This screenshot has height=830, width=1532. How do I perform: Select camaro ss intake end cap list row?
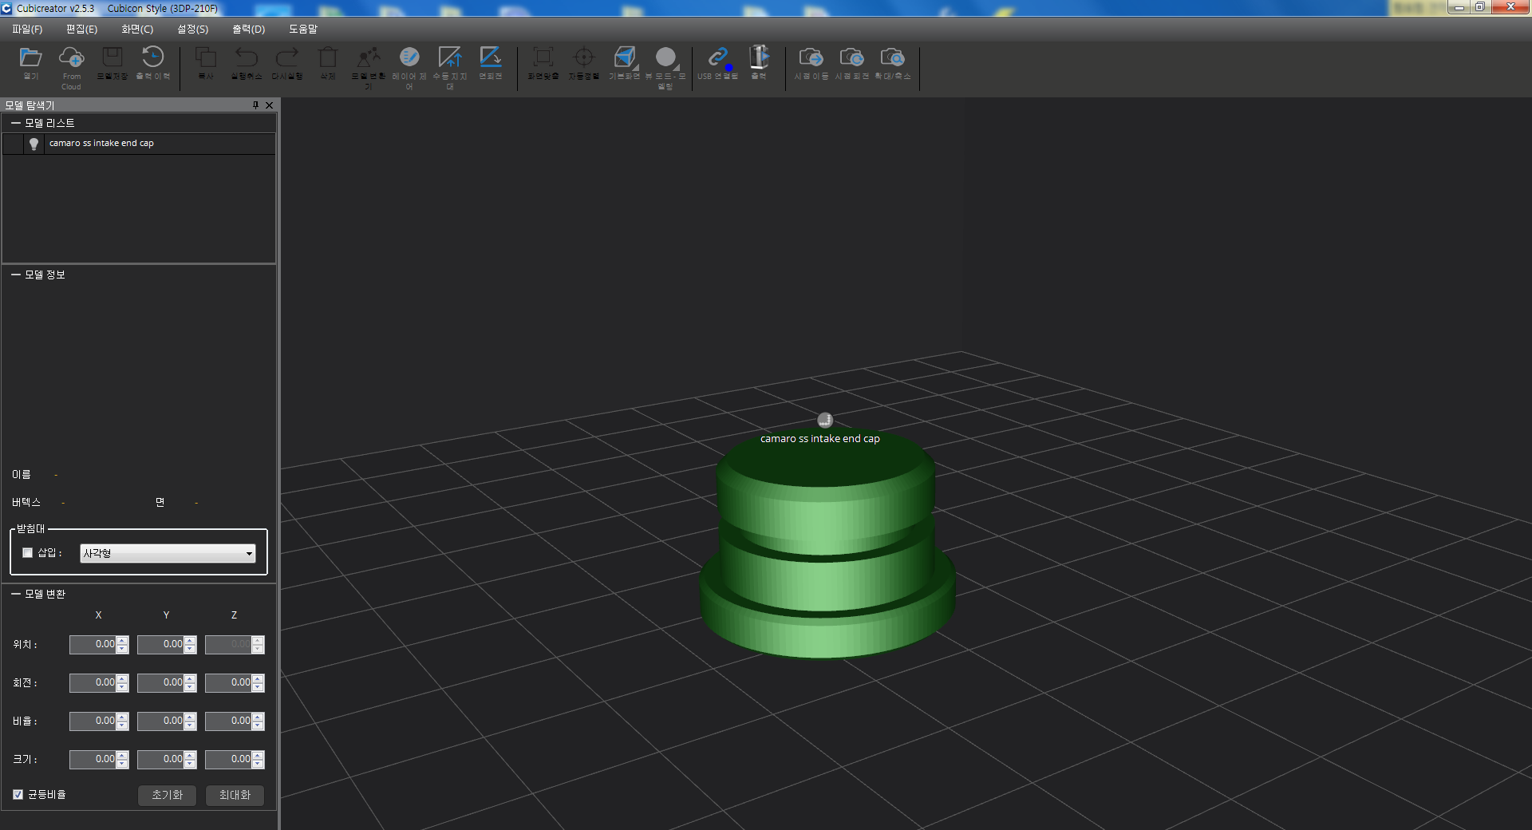tap(139, 144)
